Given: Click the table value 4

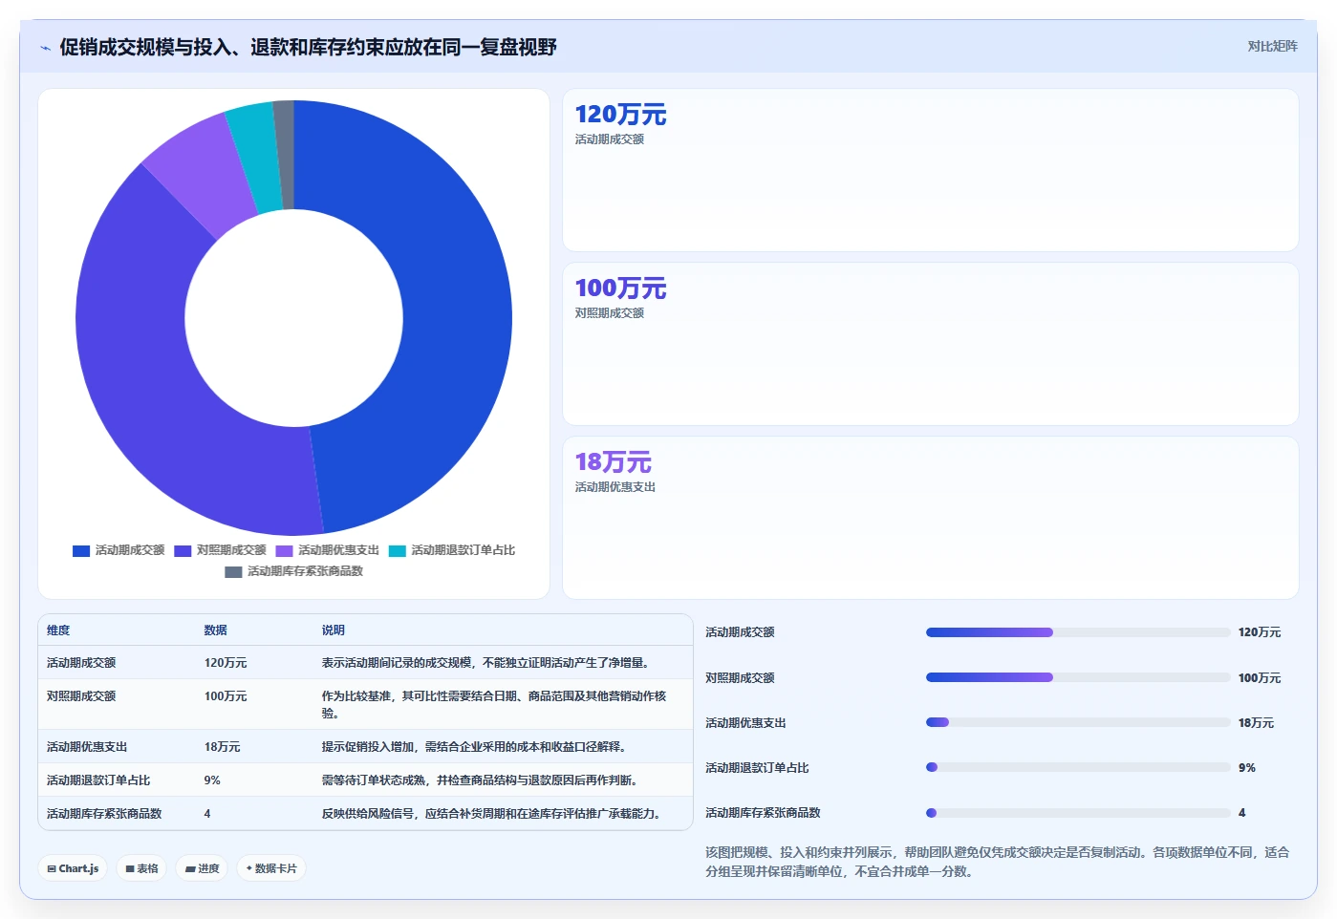Looking at the screenshot, I should click(207, 814).
